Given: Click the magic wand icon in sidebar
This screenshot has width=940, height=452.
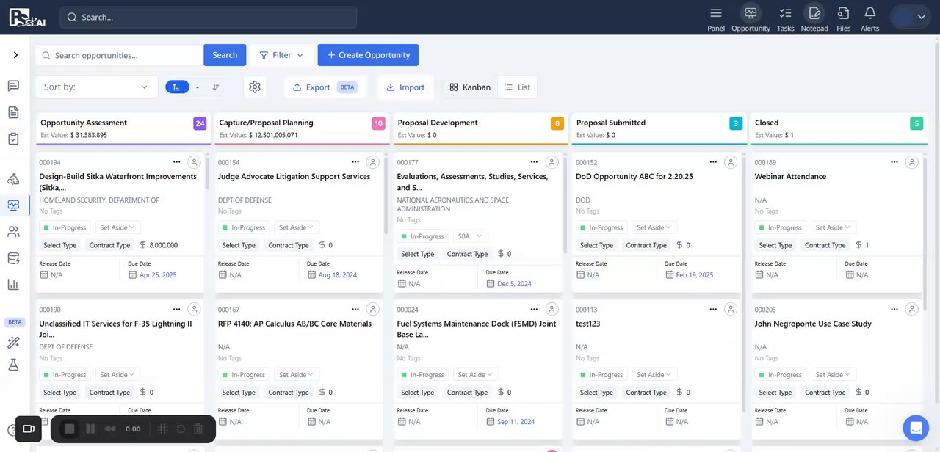Looking at the screenshot, I should click(13, 343).
